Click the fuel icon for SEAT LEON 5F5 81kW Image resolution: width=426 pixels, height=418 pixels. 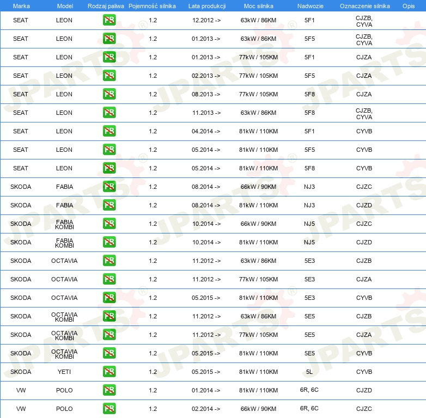(x=109, y=150)
